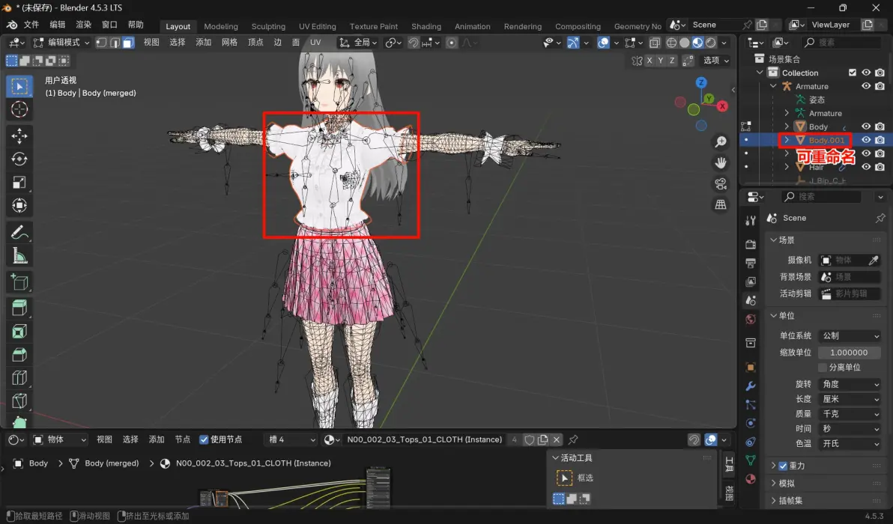
Task: Open the 网格 mesh menu in viewport
Action: point(229,43)
